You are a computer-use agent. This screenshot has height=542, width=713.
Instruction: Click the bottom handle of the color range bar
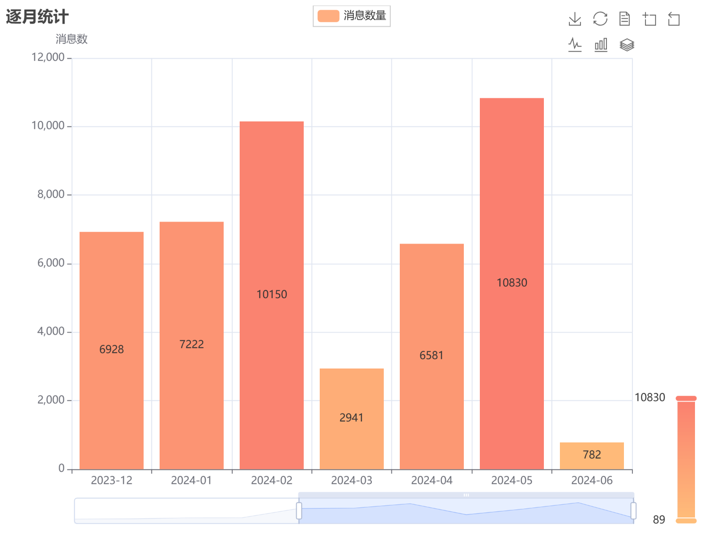(686, 520)
